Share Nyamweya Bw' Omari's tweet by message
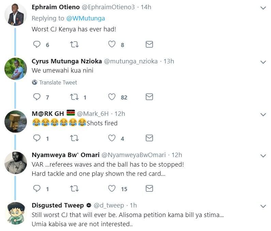Image resolution: width=271 pixels, height=231 pixels. 149,188
